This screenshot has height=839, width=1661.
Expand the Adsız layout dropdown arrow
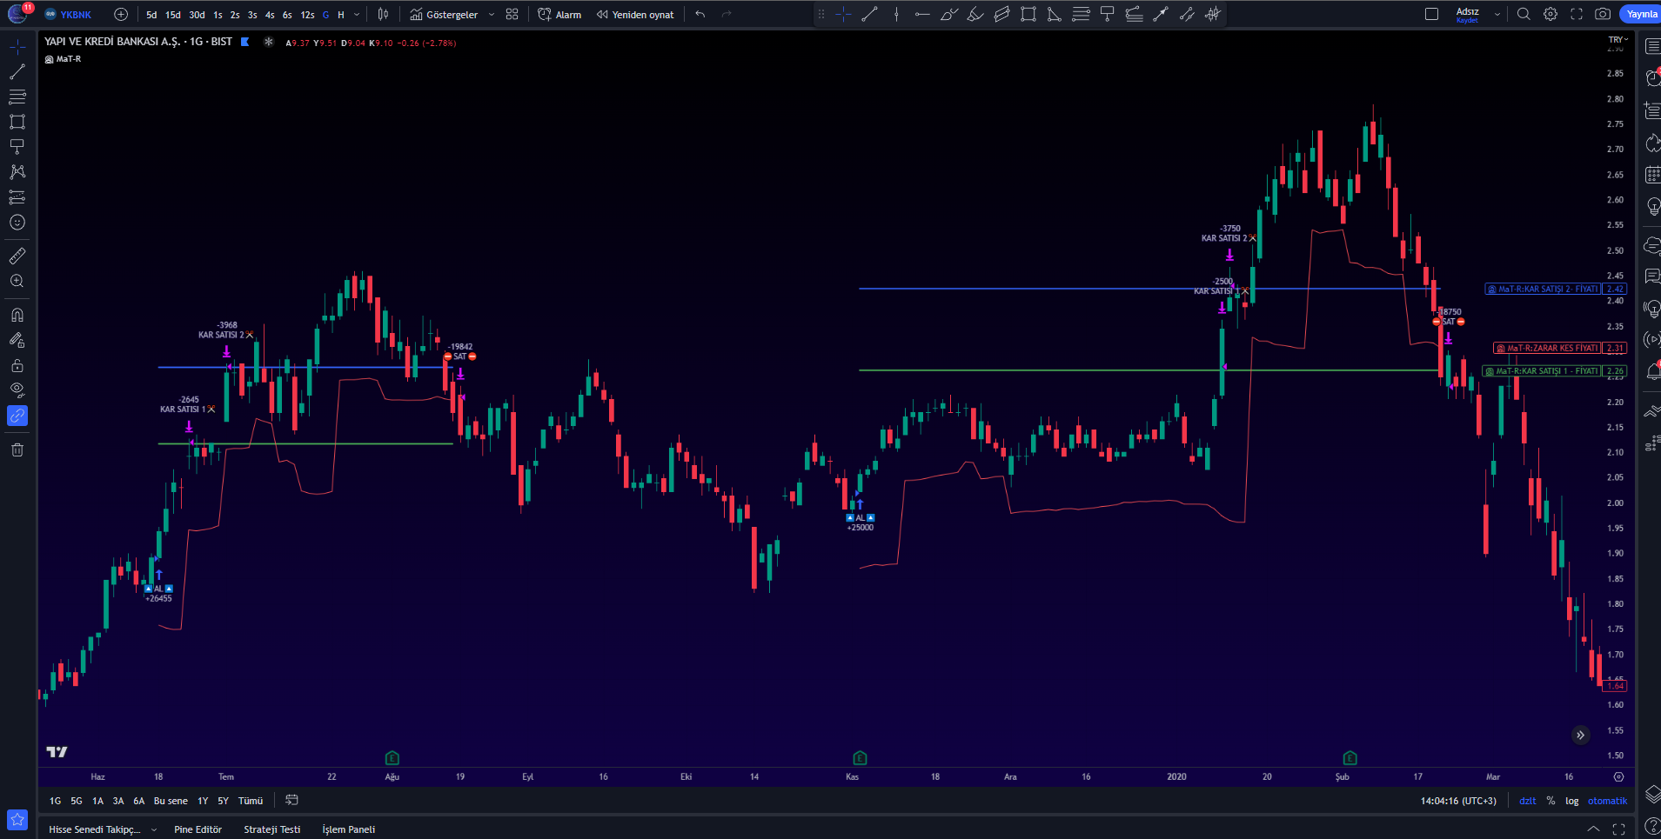(x=1497, y=14)
